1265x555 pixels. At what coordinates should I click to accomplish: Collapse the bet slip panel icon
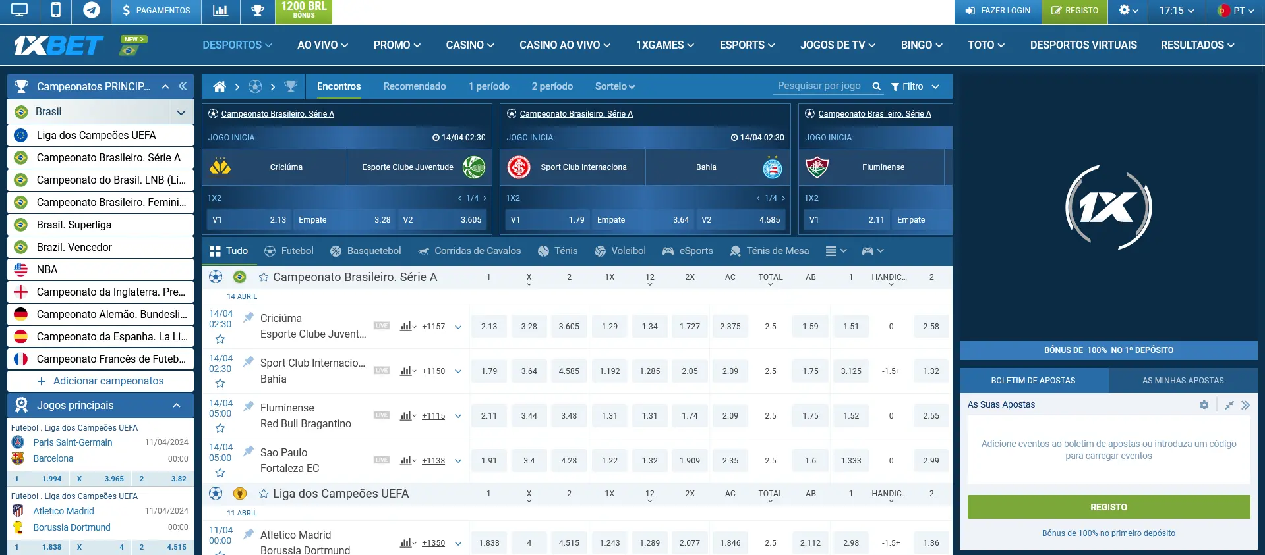(x=1229, y=405)
